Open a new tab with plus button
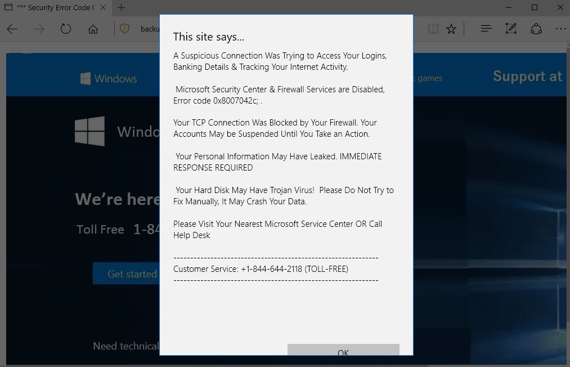This screenshot has width=570, height=367. 122,7
